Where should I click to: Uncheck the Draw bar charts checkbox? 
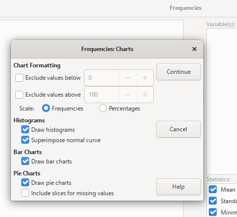(25, 162)
